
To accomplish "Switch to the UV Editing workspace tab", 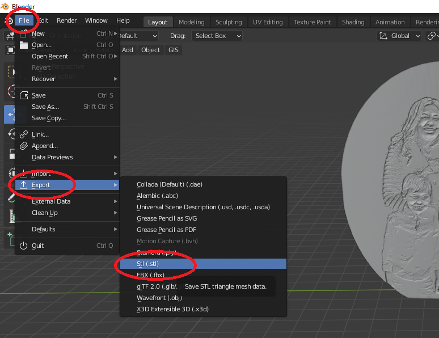I will coord(268,22).
